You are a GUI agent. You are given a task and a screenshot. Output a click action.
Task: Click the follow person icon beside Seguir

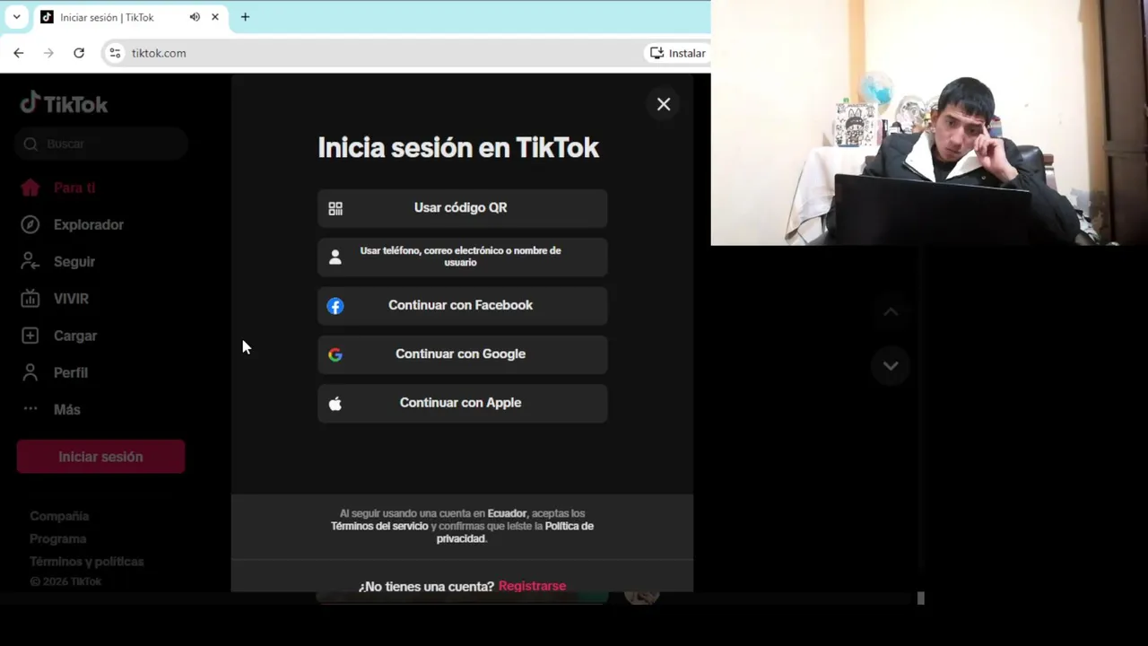[30, 261]
